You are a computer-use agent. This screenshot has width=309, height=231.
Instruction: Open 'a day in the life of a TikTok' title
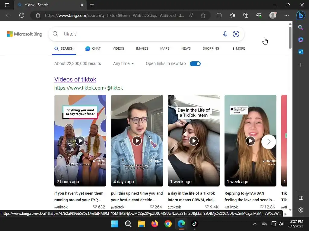[x=192, y=196]
